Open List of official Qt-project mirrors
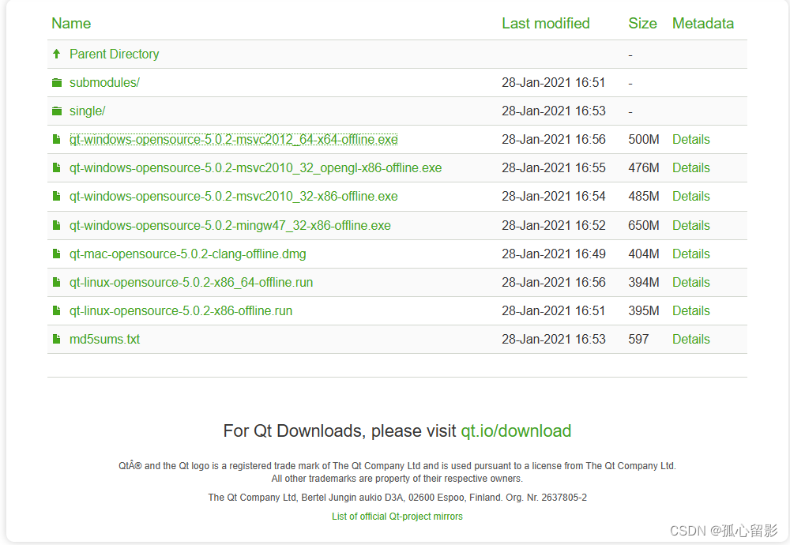 click(397, 517)
